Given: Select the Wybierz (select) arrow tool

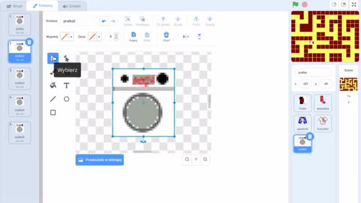Looking at the screenshot, I should pos(53,58).
